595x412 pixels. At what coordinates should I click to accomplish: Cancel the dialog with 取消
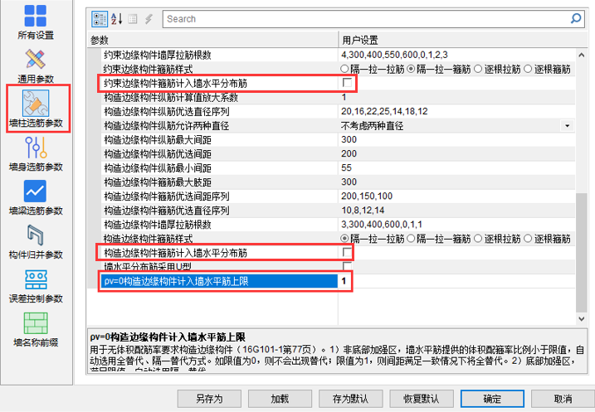(x=563, y=399)
